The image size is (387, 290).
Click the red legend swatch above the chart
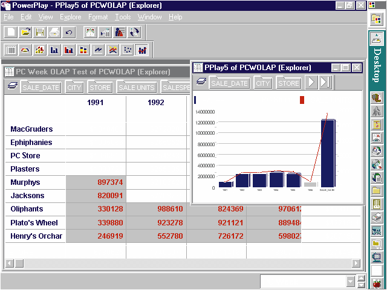[x=302, y=100]
